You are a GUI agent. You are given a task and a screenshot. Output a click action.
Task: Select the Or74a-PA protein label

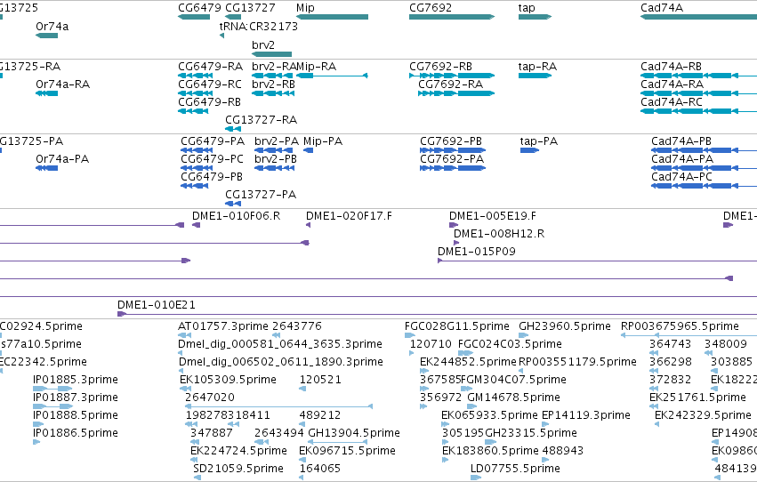click(x=62, y=158)
